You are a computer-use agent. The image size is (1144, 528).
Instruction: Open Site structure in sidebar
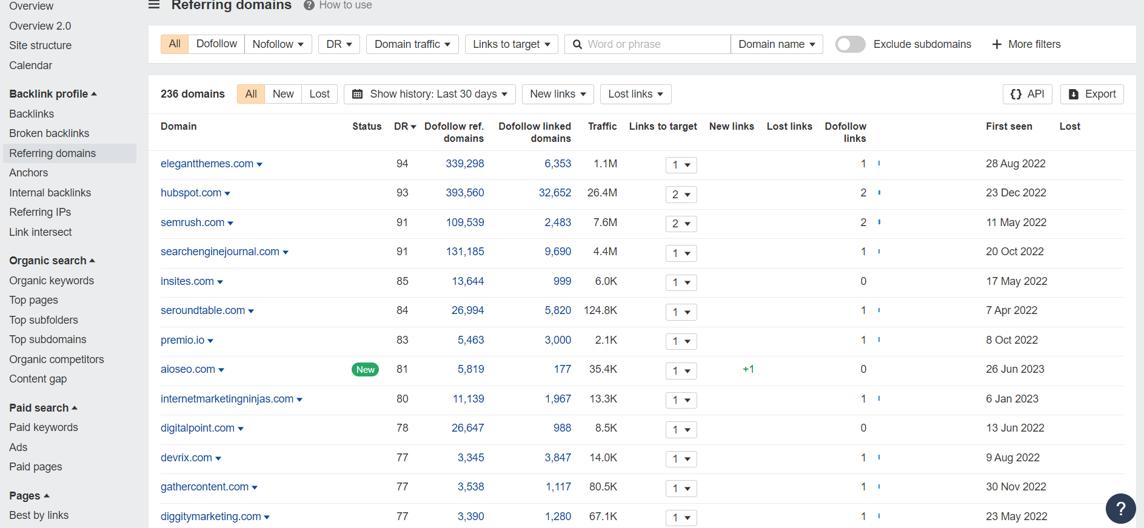click(40, 45)
